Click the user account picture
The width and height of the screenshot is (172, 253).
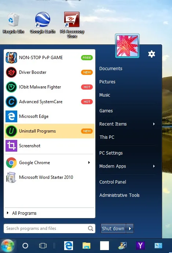point(127,46)
